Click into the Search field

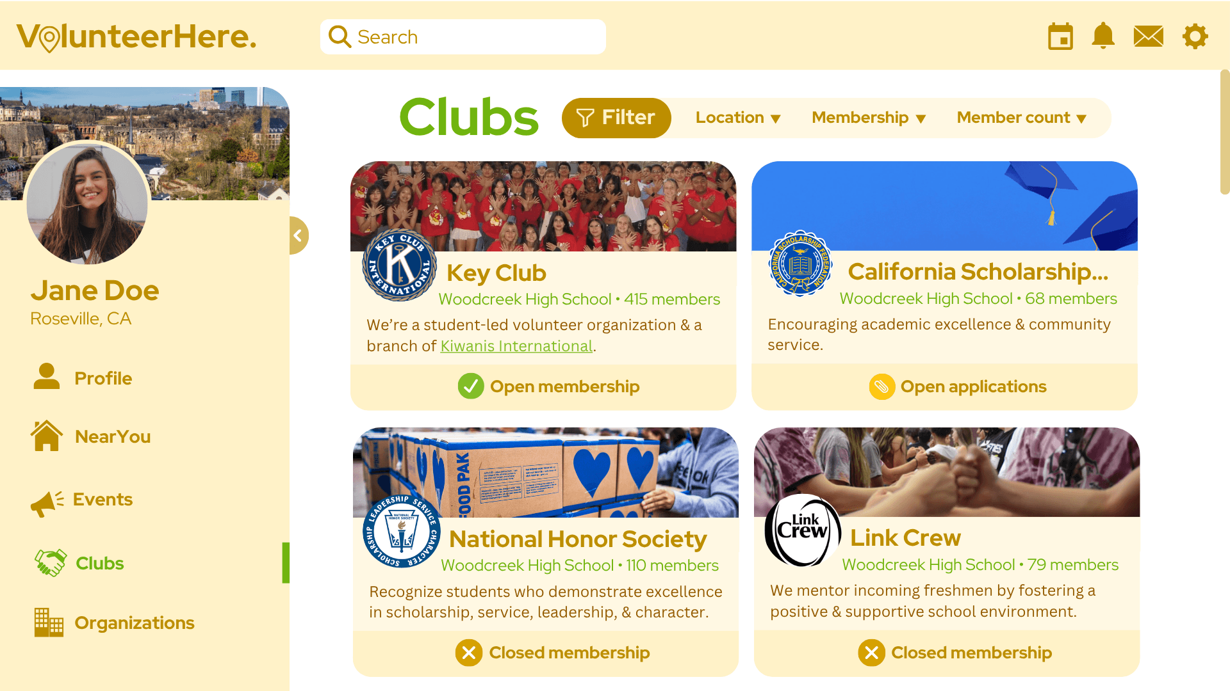[463, 36]
